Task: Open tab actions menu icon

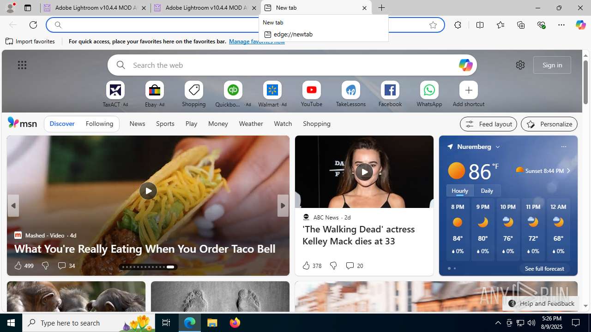Action: [28, 8]
